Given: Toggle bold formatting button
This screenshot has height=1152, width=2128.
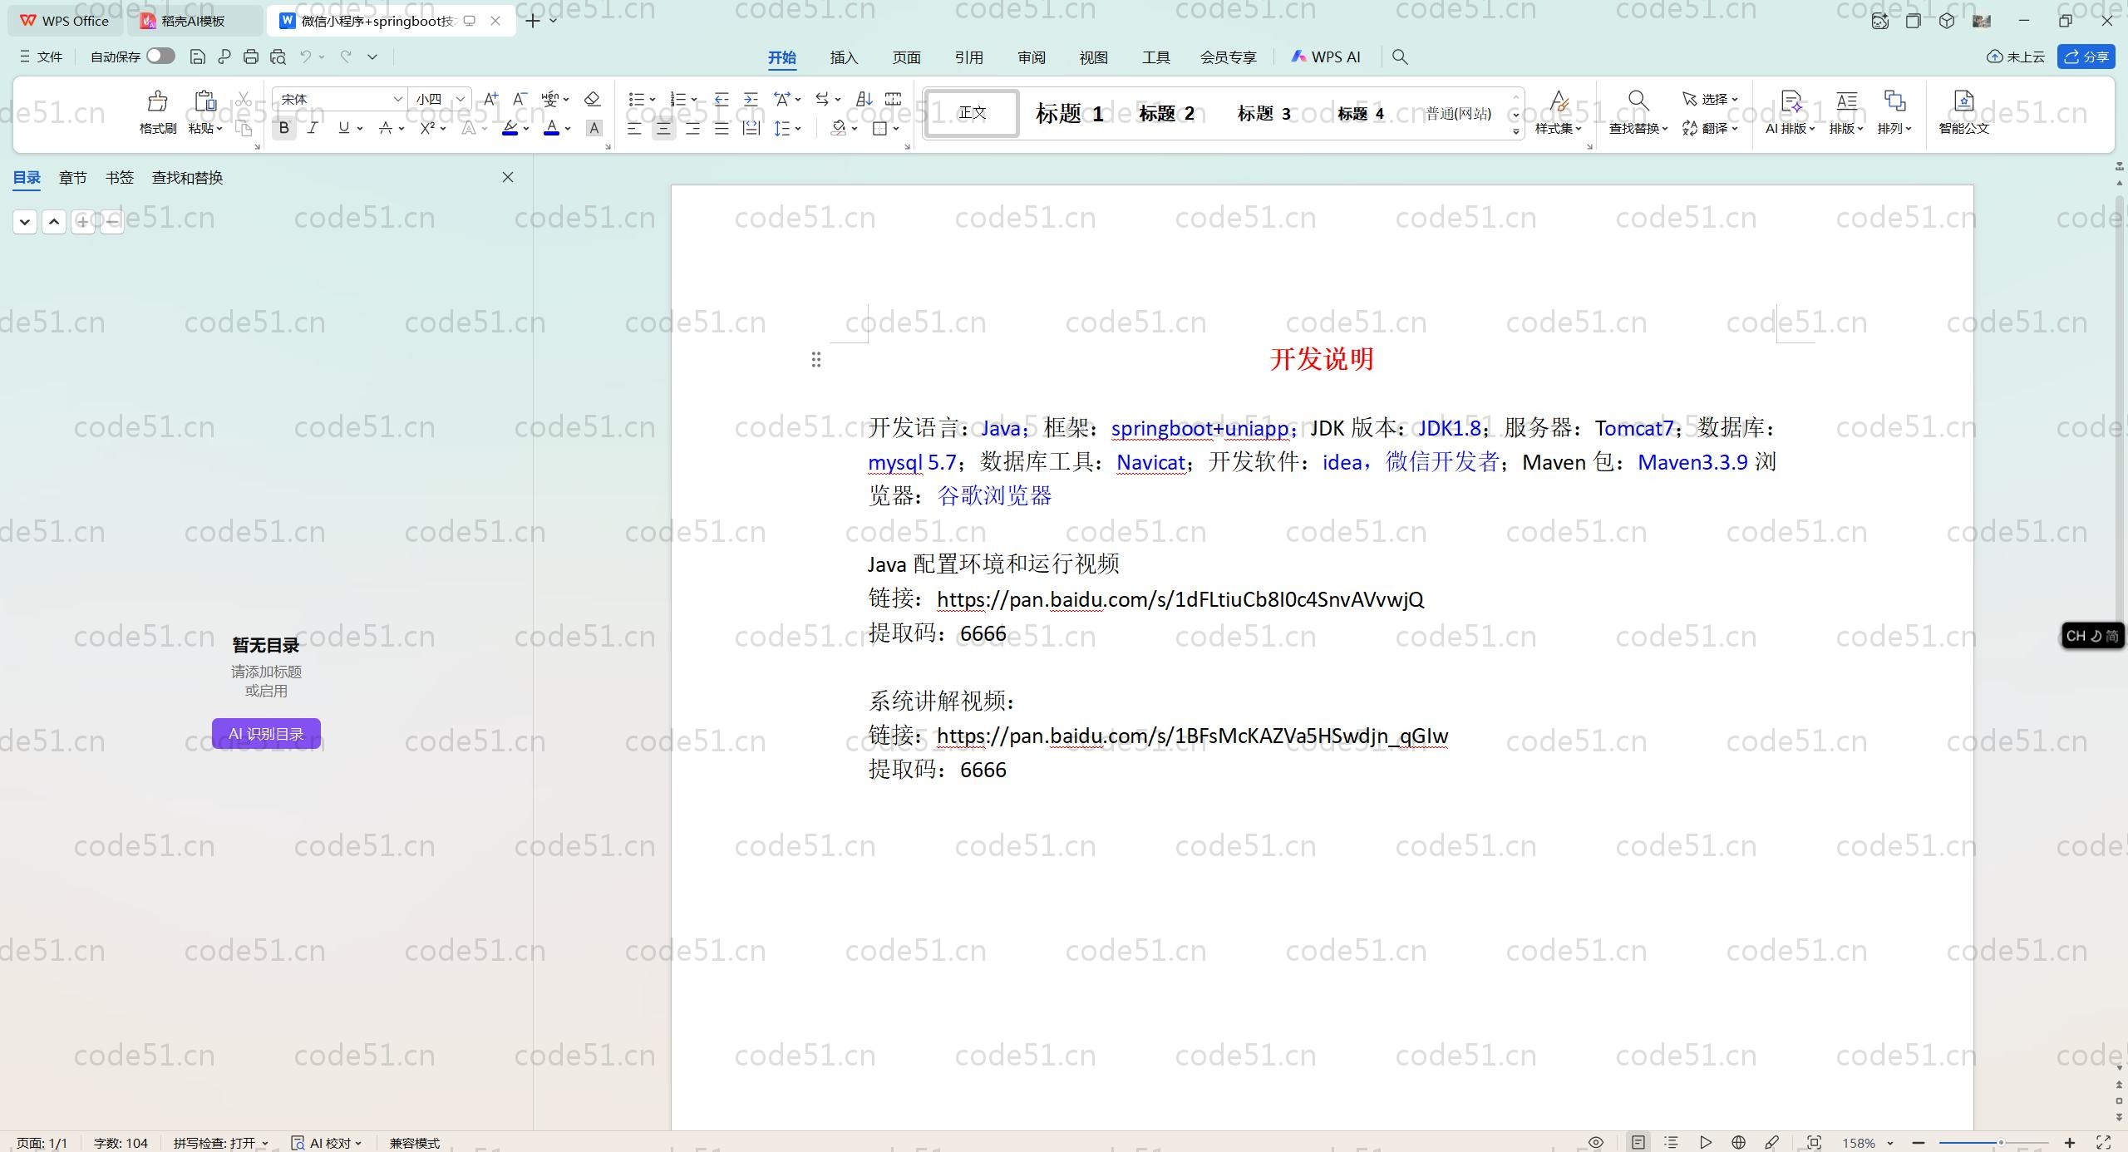Looking at the screenshot, I should click(284, 128).
